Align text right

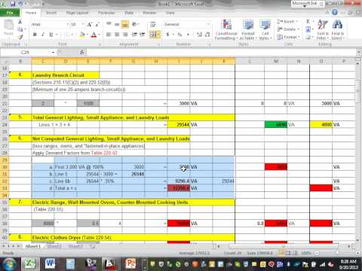coord(125,35)
